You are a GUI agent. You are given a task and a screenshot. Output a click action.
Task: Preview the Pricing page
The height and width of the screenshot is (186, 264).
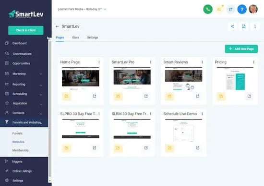pos(249,96)
